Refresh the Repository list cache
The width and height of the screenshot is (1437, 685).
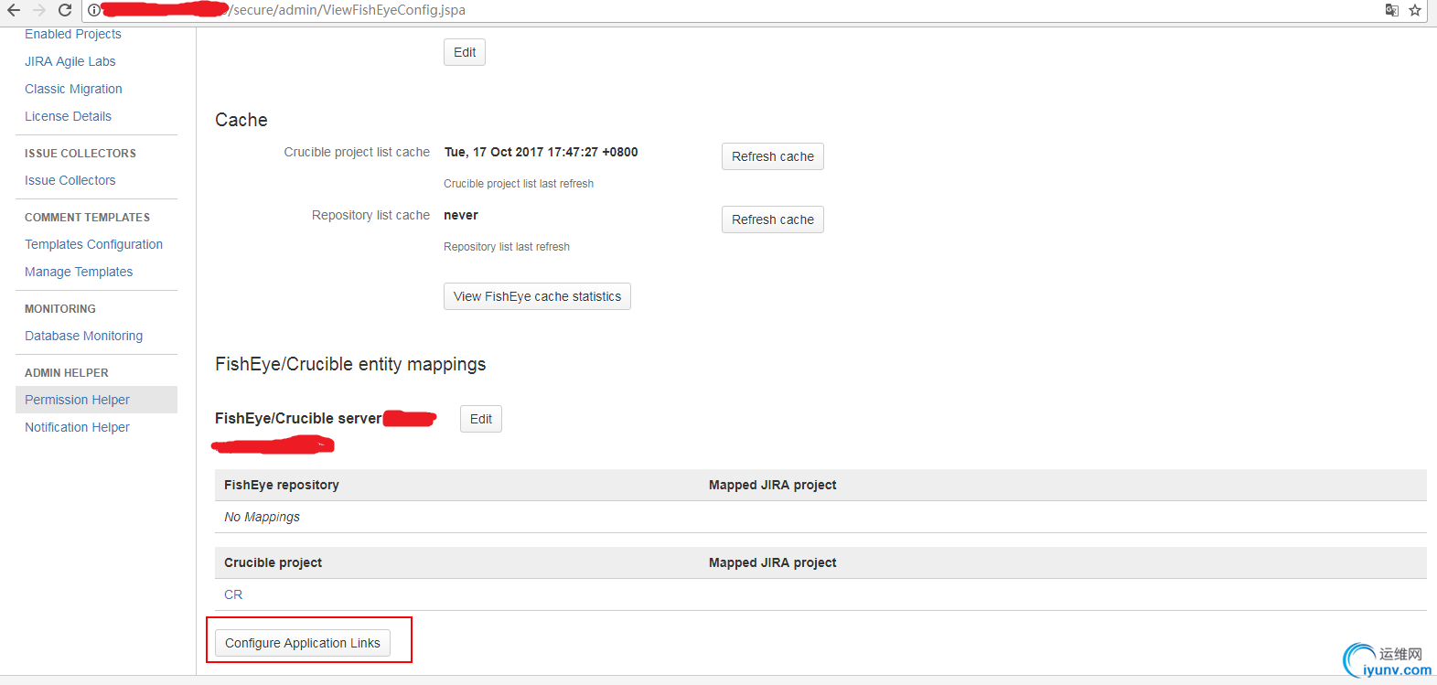tap(773, 219)
